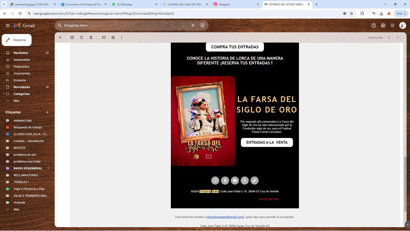Click COMPRA TUS ENTRADAS button
410x231 pixels.
pos(235,47)
